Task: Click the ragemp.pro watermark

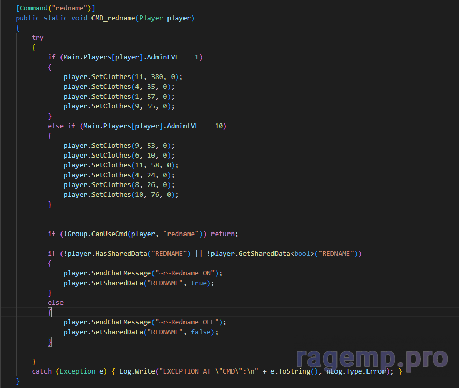Action: (x=372, y=359)
